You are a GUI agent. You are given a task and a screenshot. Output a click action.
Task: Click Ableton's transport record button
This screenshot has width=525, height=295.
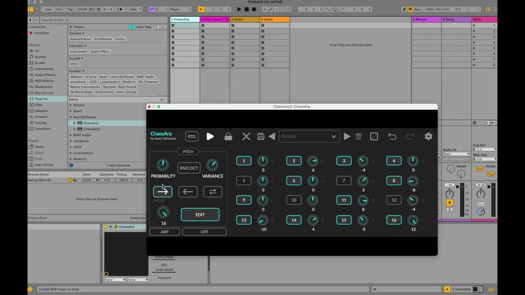[254, 9]
